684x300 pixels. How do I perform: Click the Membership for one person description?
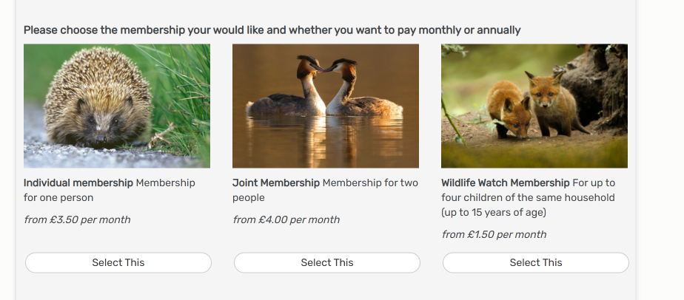[x=110, y=191]
